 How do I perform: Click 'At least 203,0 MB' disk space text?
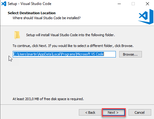pyautogui.click(x=48, y=99)
